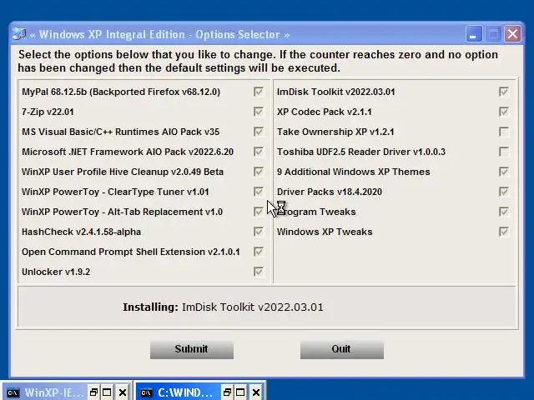The height and width of the screenshot is (400, 534).
Task: Toggle ImDisk Toolkit v2022.03.01 checkbox
Action: 504,92
